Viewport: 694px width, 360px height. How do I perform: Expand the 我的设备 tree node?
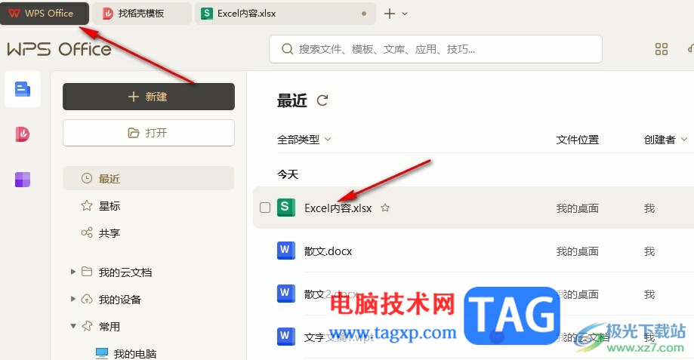(73, 299)
